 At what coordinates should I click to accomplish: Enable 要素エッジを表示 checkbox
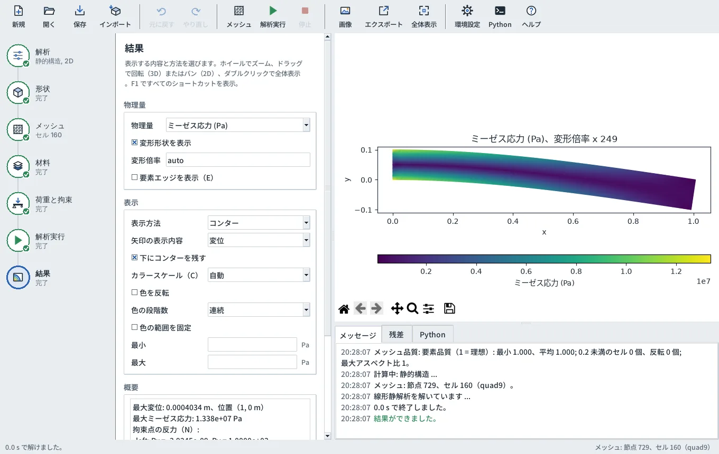pos(135,177)
